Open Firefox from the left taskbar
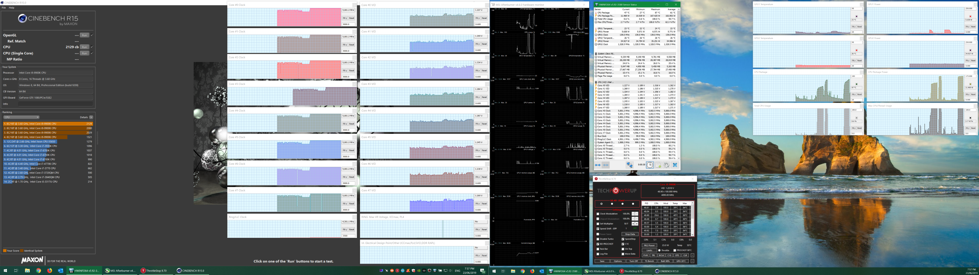979x275 pixels. click(x=49, y=271)
